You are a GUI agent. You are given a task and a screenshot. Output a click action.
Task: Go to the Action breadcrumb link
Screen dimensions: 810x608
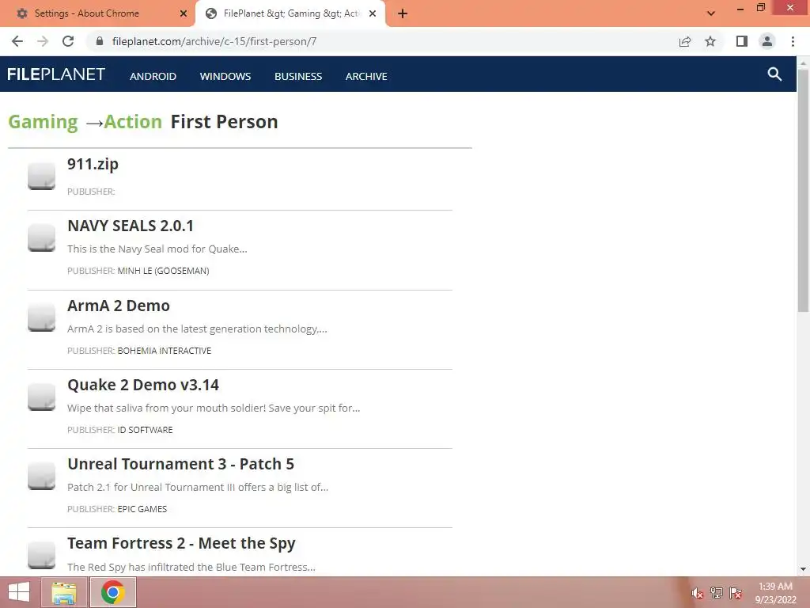tap(133, 122)
